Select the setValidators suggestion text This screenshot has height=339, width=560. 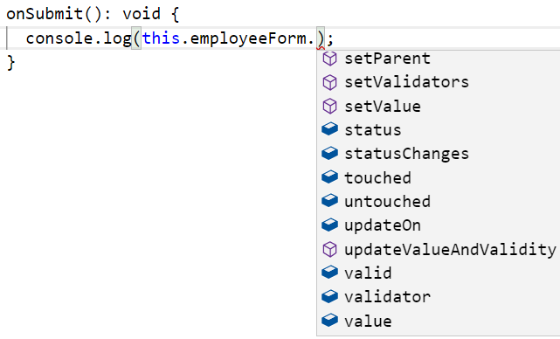click(x=406, y=82)
